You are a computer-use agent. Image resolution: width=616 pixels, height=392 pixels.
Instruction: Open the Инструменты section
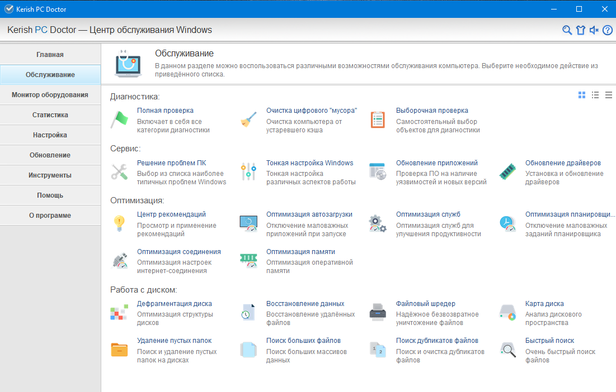click(50, 175)
